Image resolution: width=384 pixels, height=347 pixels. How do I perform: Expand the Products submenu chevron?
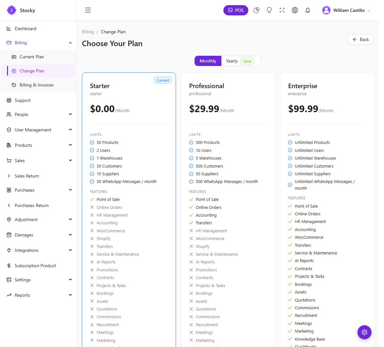tap(70, 145)
